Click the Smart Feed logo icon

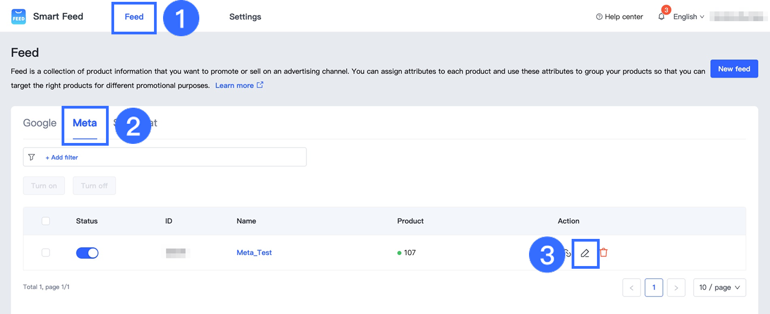click(x=19, y=17)
